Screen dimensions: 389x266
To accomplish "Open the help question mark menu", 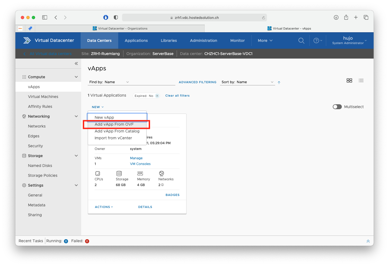I will tap(318, 41).
